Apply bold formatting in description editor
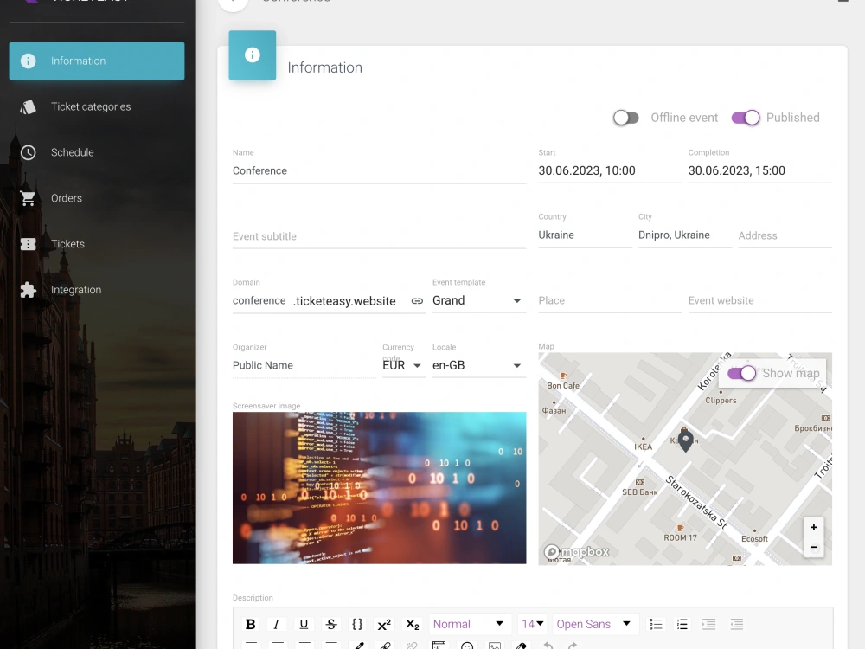The image size is (865, 649). [x=251, y=624]
